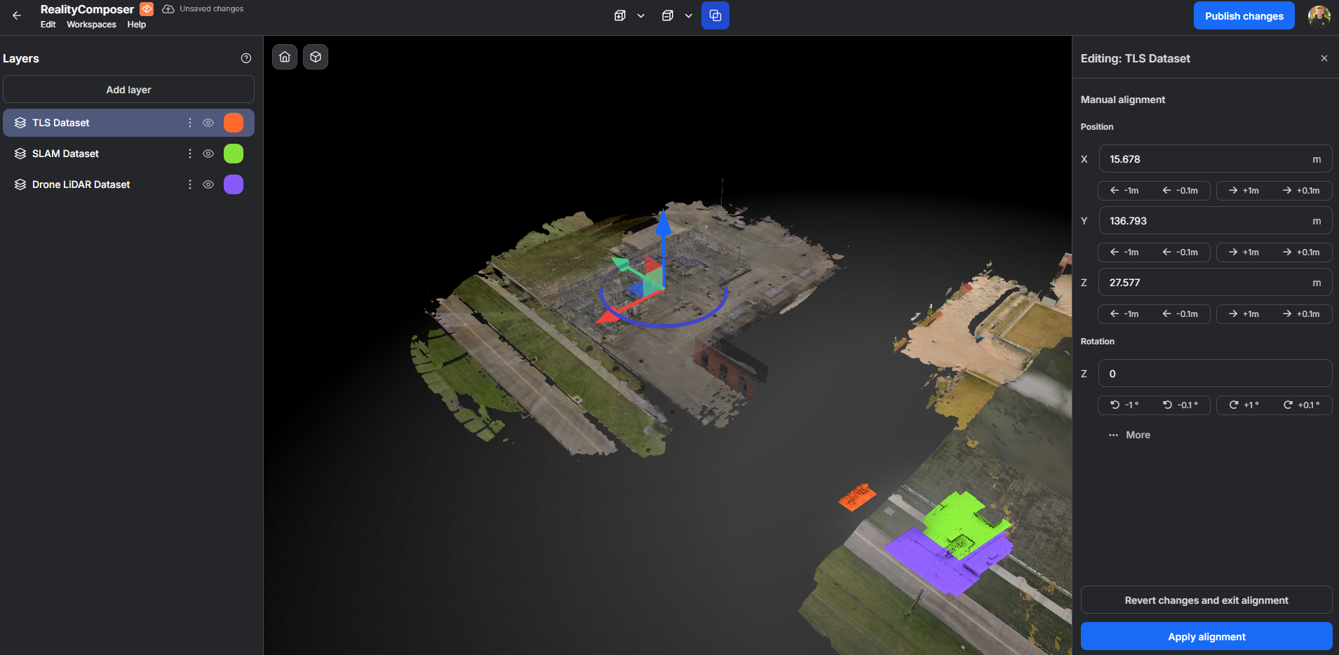Click the 3D cube view icon
Image resolution: width=1339 pixels, height=655 pixels.
tap(316, 57)
